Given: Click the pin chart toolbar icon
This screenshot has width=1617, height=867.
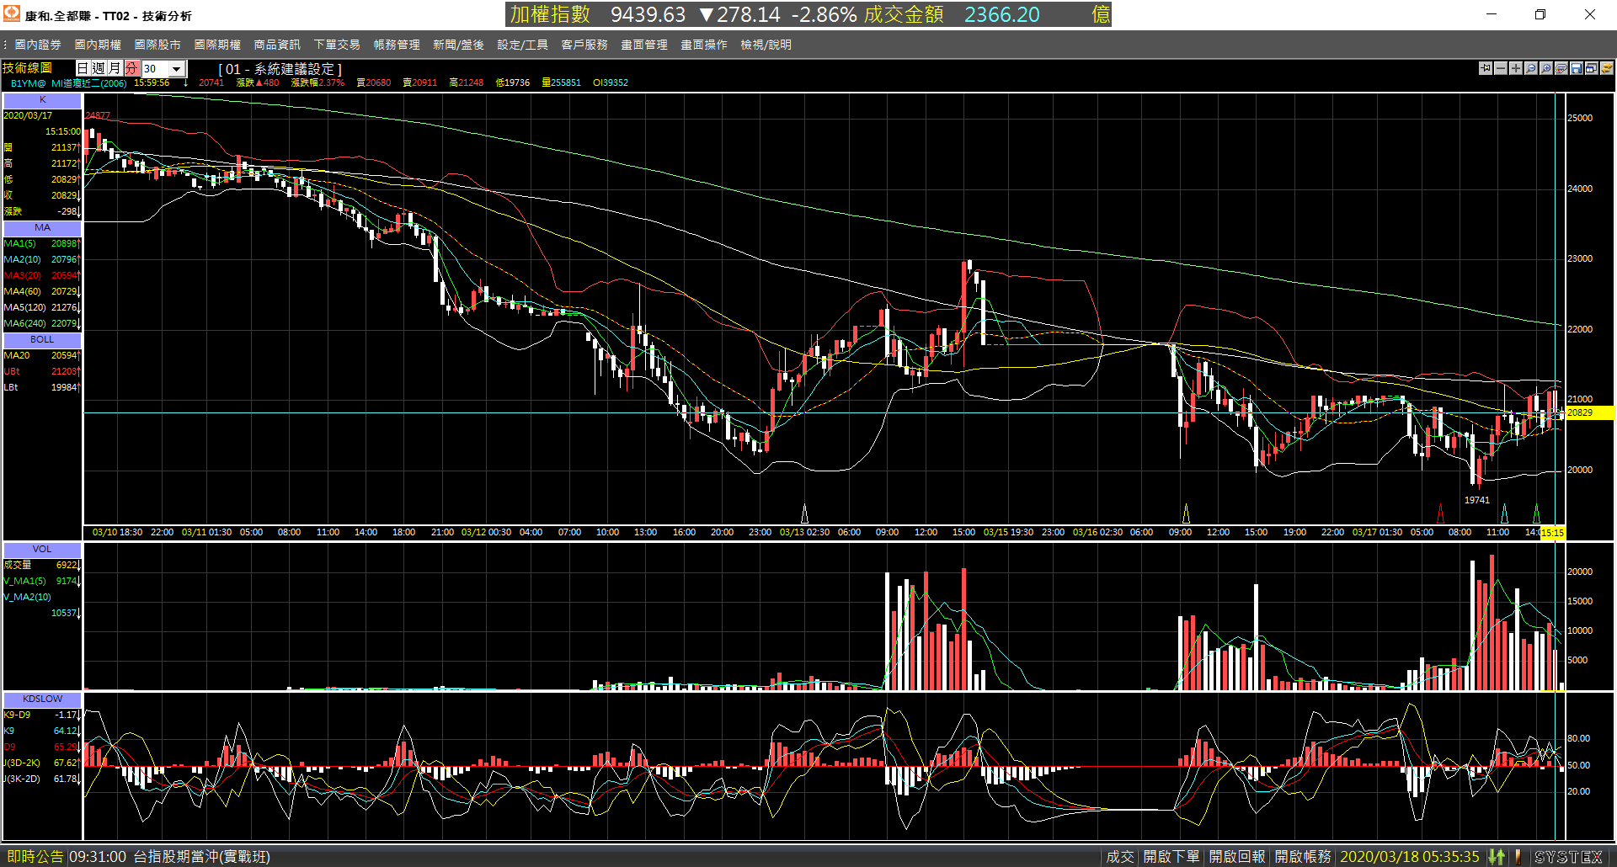Looking at the screenshot, I should click(1486, 68).
